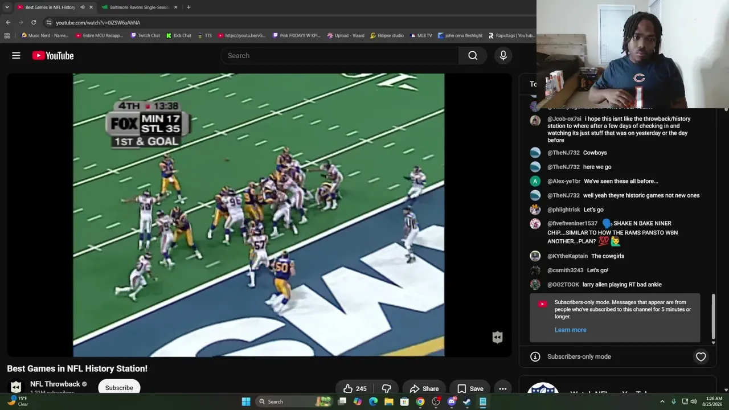Open the YouTube guide hamburger menu
The height and width of the screenshot is (410, 729).
click(16, 55)
